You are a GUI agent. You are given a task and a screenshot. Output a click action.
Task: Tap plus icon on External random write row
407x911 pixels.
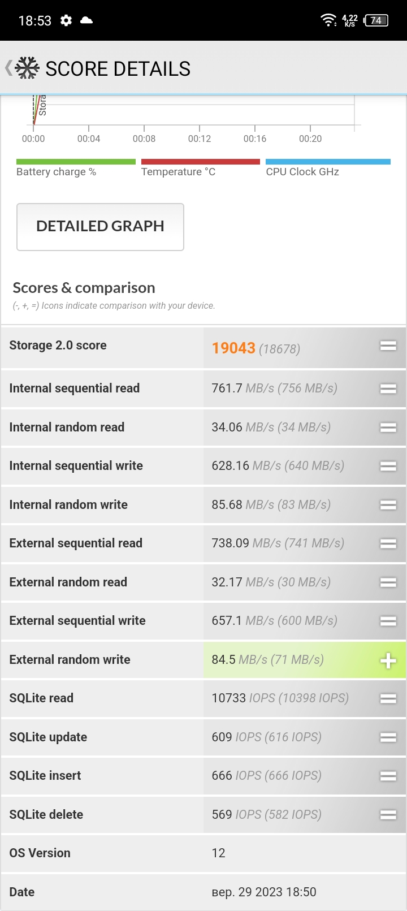(x=388, y=660)
